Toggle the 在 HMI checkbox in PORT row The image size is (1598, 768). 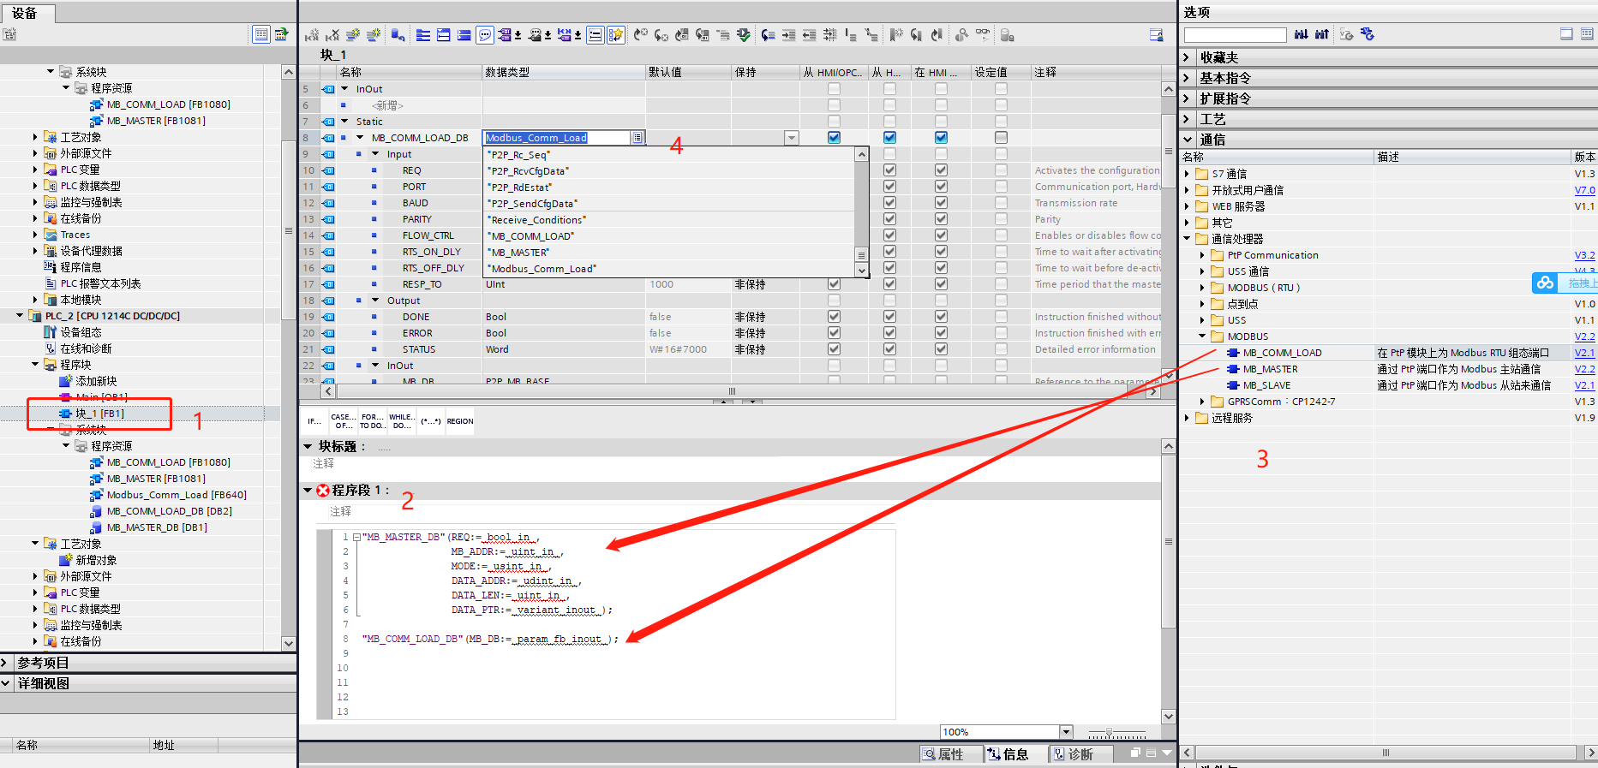pyautogui.click(x=941, y=187)
